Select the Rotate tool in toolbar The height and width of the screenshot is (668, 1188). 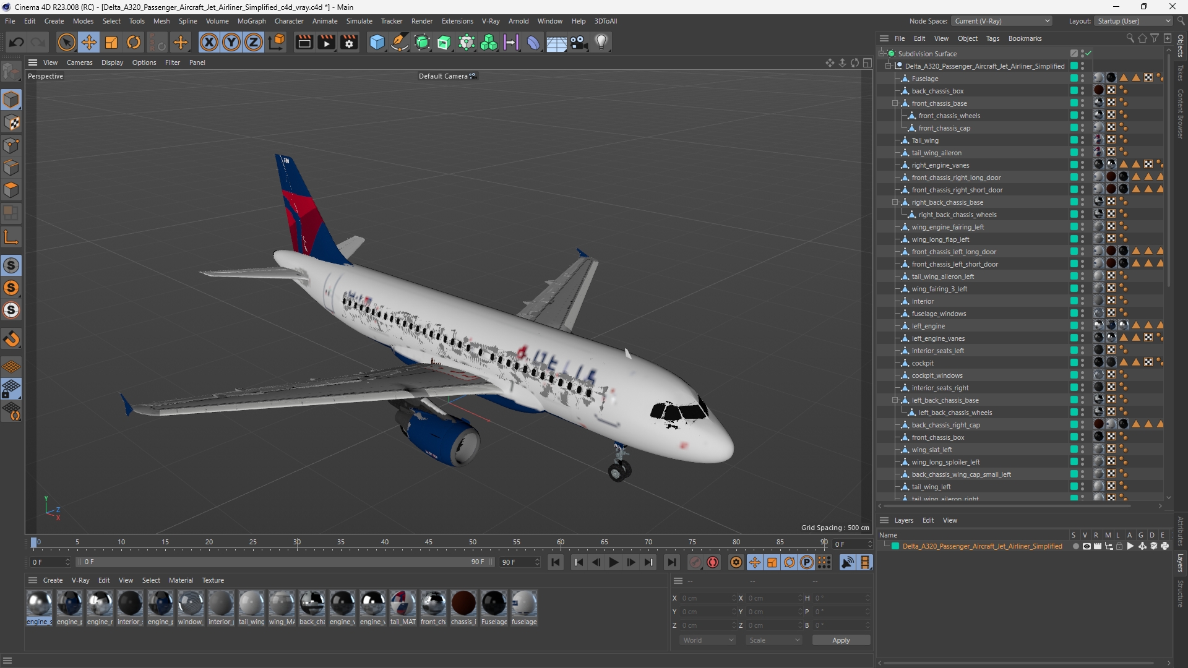134,42
